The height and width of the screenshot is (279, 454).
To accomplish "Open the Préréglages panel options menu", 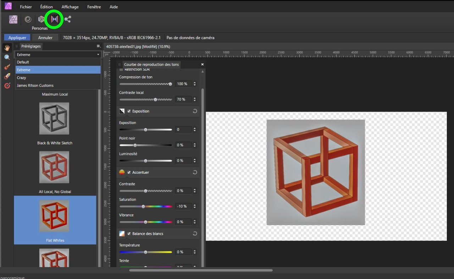I will pos(98,46).
